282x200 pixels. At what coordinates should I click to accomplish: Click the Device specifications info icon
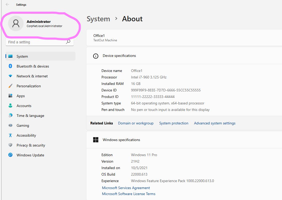point(96,56)
